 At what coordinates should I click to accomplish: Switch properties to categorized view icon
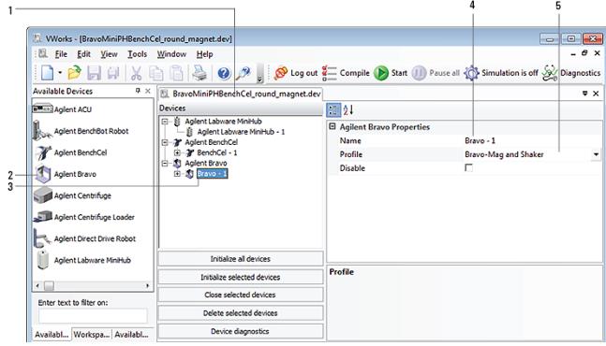(333, 110)
